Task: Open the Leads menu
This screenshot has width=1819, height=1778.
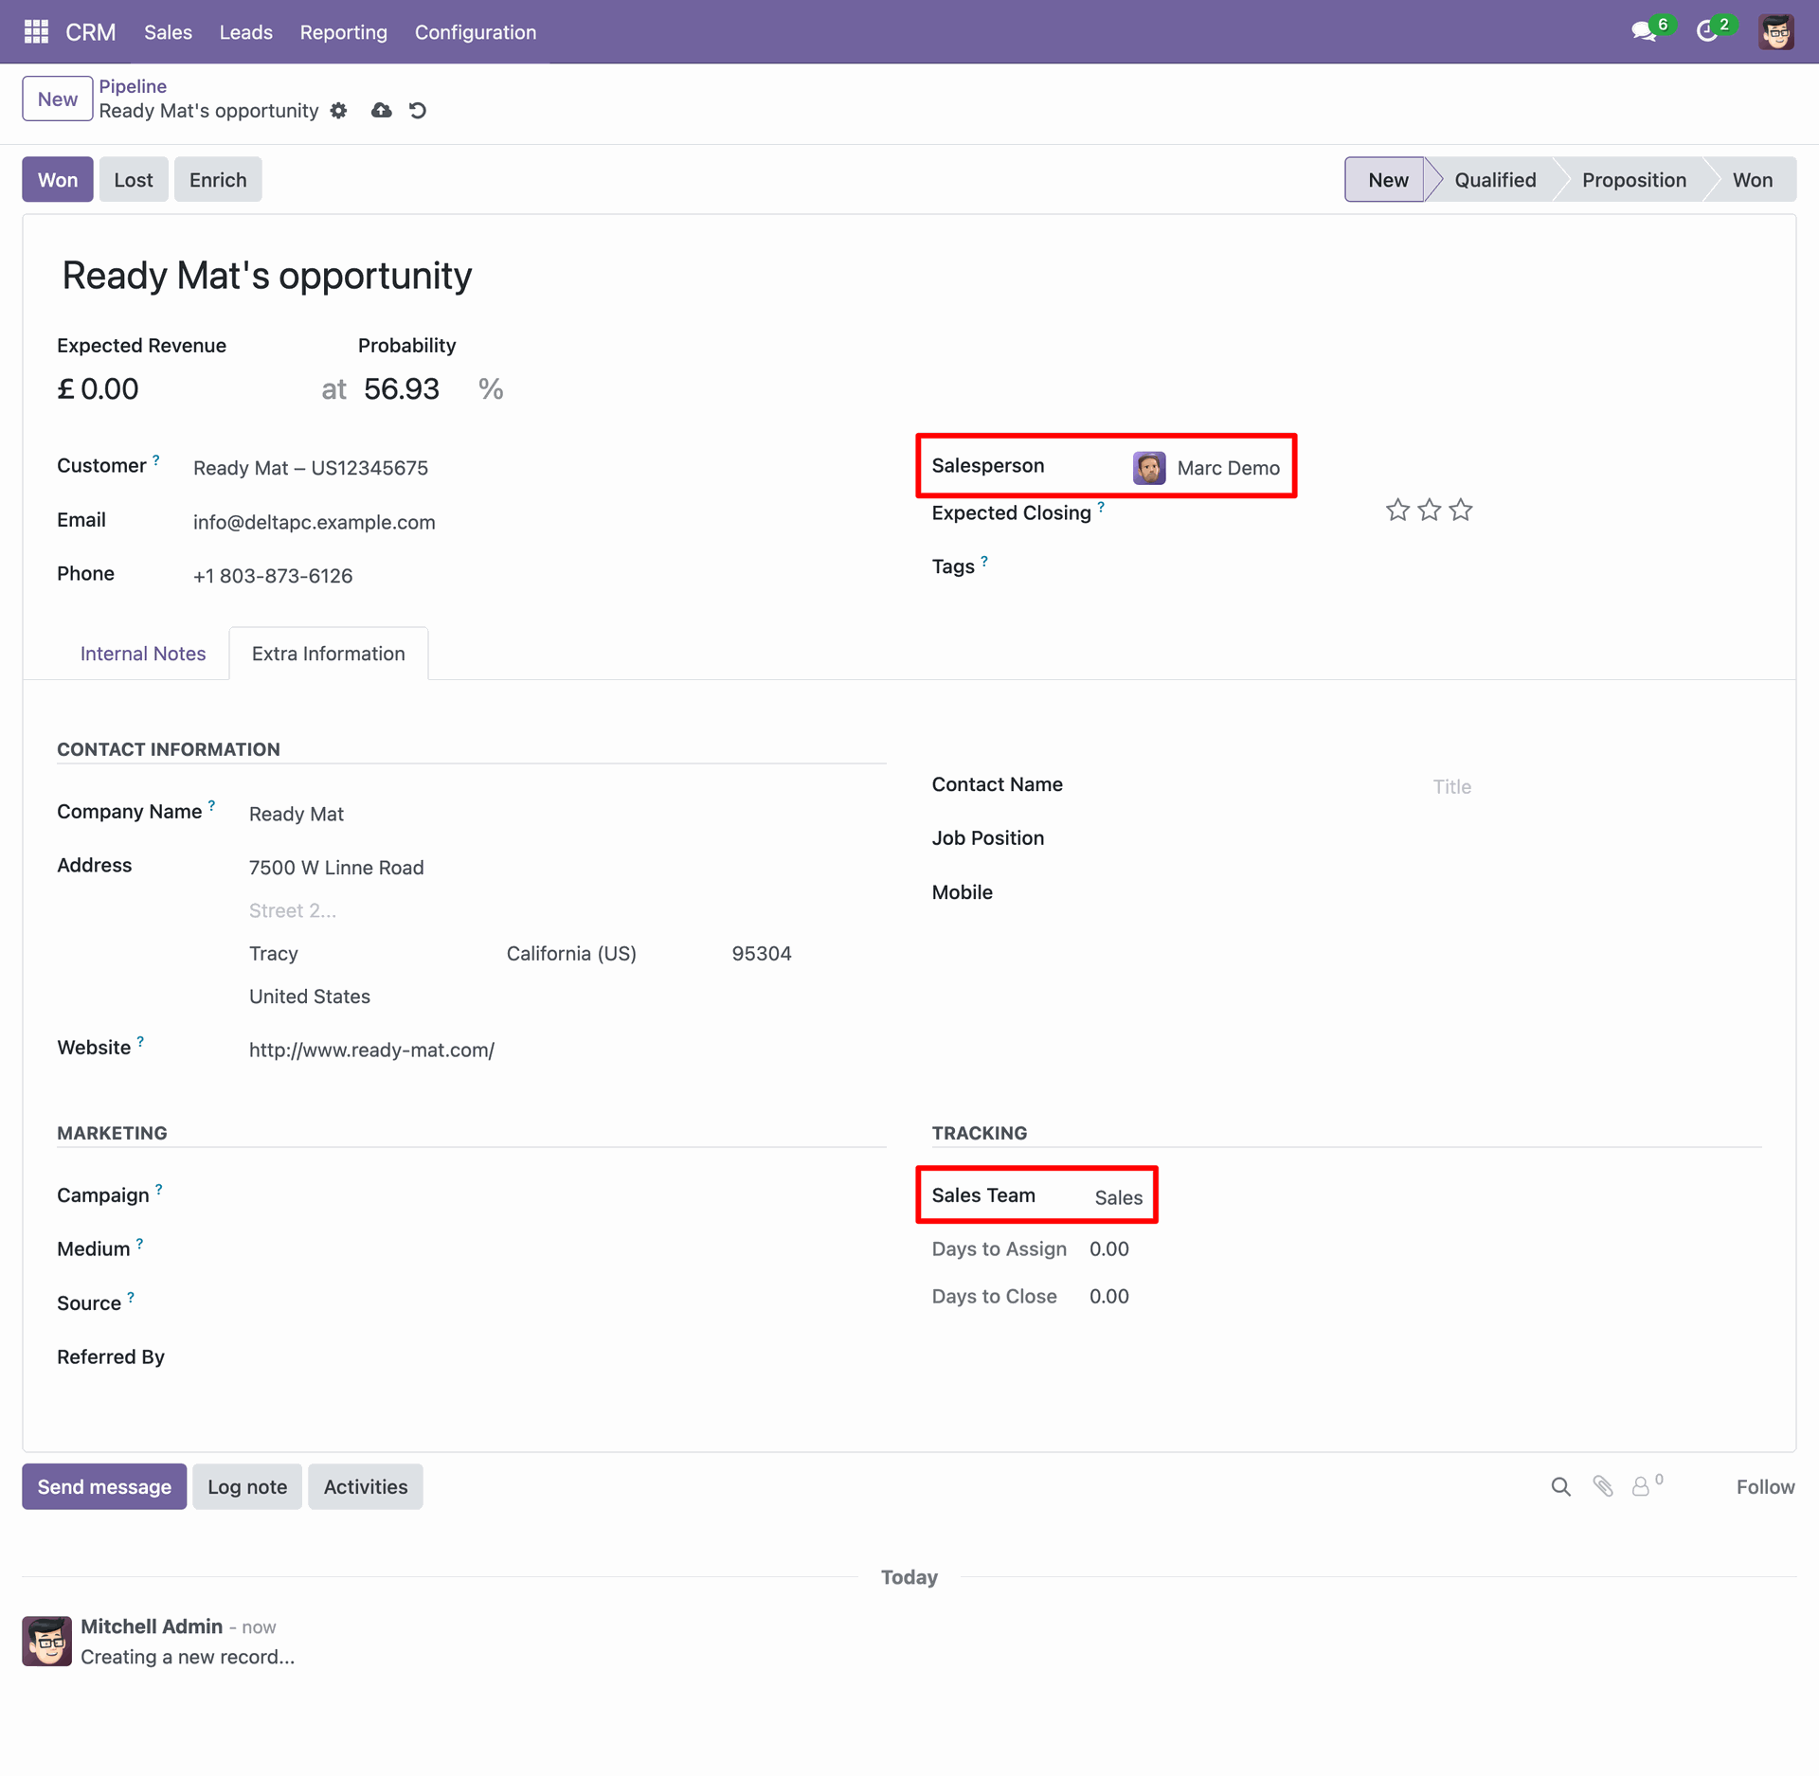Action: [246, 32]
